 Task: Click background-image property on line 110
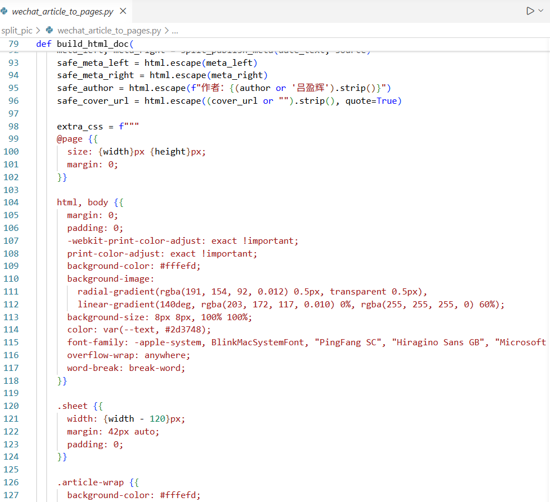coord(108,279)
